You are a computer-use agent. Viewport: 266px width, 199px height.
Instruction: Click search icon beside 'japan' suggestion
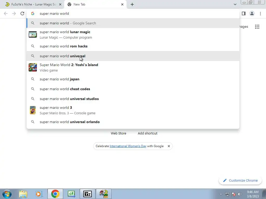(33, 79)
